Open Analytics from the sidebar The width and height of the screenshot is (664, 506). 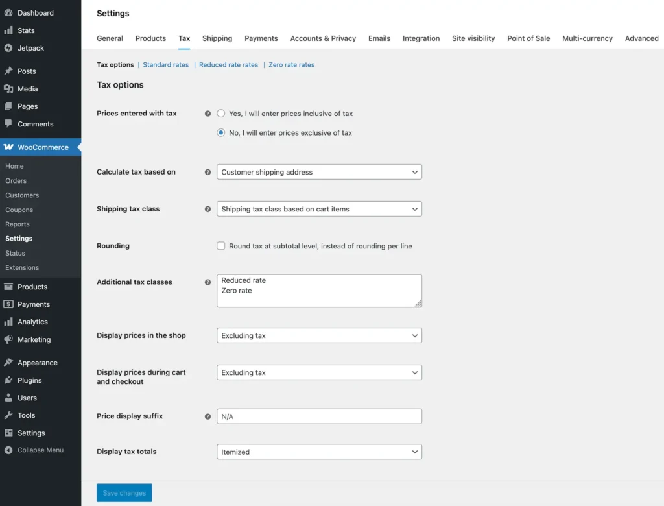tap(10, 322)
